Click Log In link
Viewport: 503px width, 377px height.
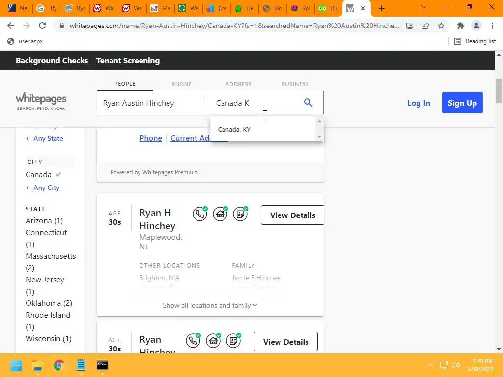click(x=419, y=103)
